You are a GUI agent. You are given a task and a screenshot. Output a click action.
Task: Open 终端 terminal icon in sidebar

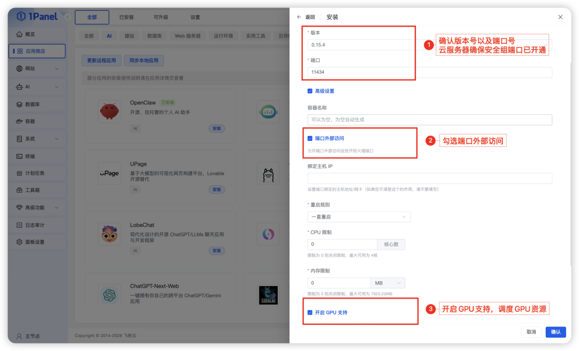19,156
